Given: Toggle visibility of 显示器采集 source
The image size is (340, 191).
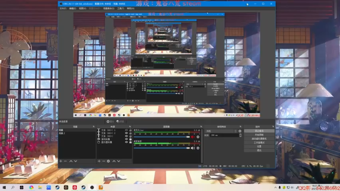Looking at the screenshot, I should 126,142.
